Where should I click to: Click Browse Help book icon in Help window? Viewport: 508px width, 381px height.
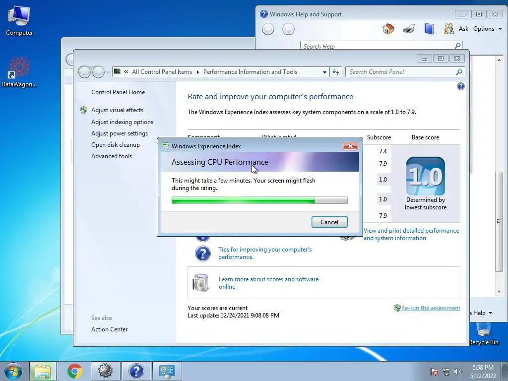(429, 29)
